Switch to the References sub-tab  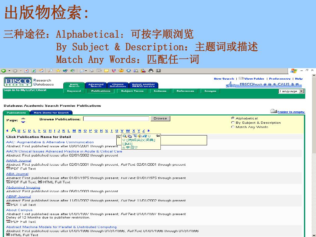185,91
